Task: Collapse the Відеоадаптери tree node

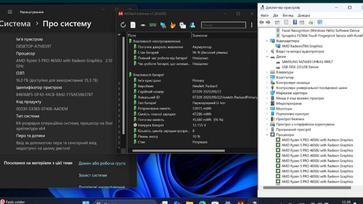Action: click(x=267, y=41)
